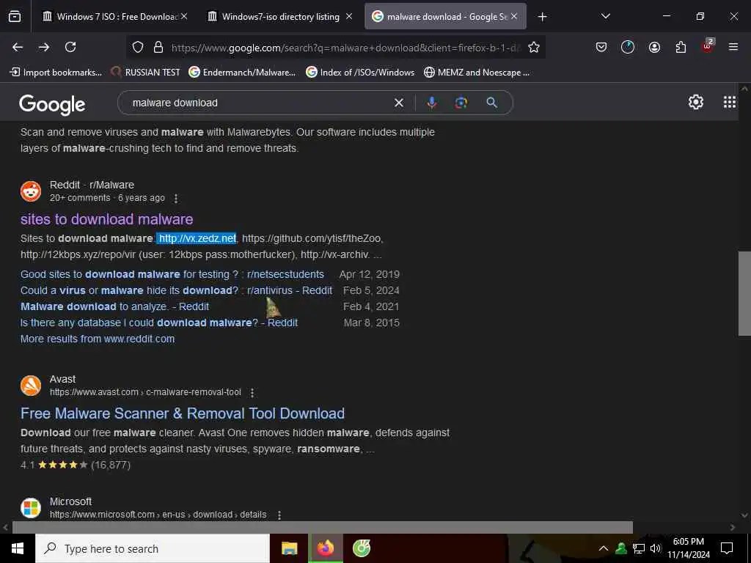Open Avast result options three dots
The height and width of the screenshot is (563, 751).
point(252,393)
